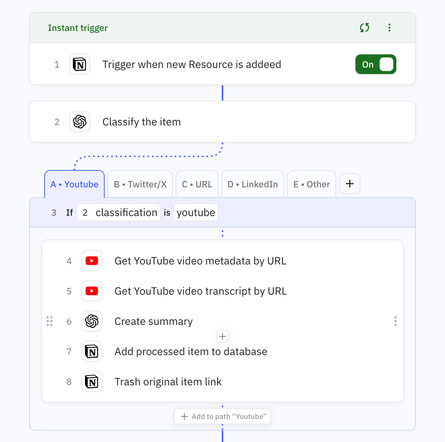The height and width of the screenshot is (442, 445).
Task: Click Notion icon on Add processed item step
Action: pyautogui.click(x=92, y=351)
